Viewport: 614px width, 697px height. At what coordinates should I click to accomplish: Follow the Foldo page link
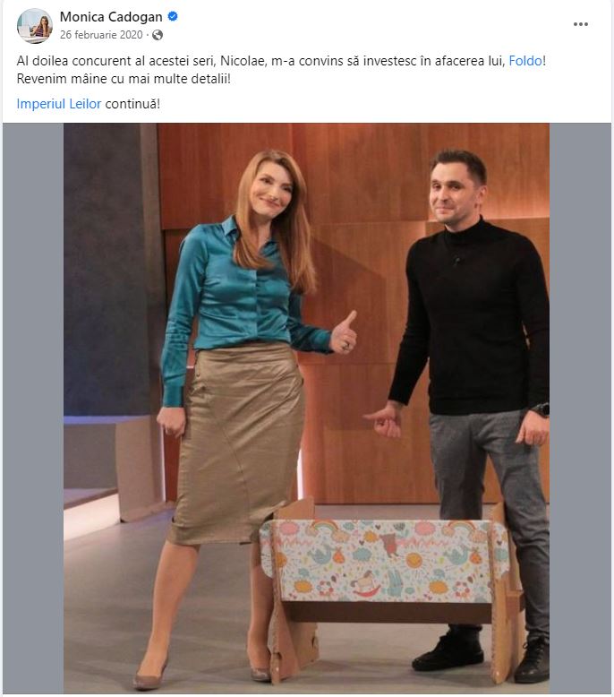(525, 61)
